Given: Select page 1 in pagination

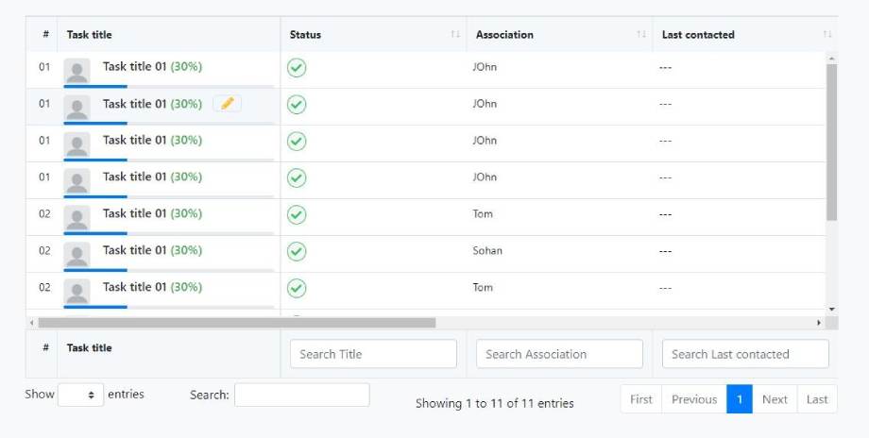Looking at the screenshot, I should pos(740,399).
